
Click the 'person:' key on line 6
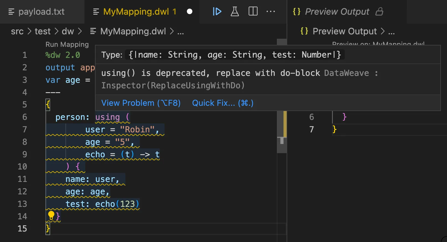coord(72,117)
